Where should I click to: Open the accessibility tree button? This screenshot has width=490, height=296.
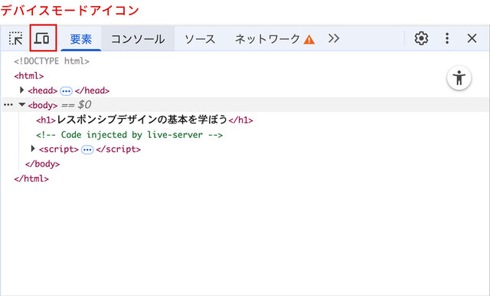click(459, 78)
